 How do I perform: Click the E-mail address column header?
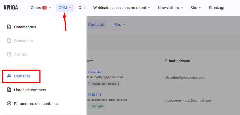tap(177, 61)
